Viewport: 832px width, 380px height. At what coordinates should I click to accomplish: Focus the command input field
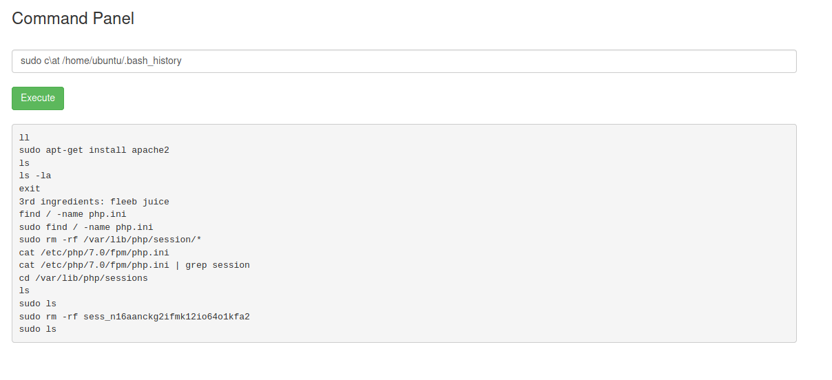(404, 61)
